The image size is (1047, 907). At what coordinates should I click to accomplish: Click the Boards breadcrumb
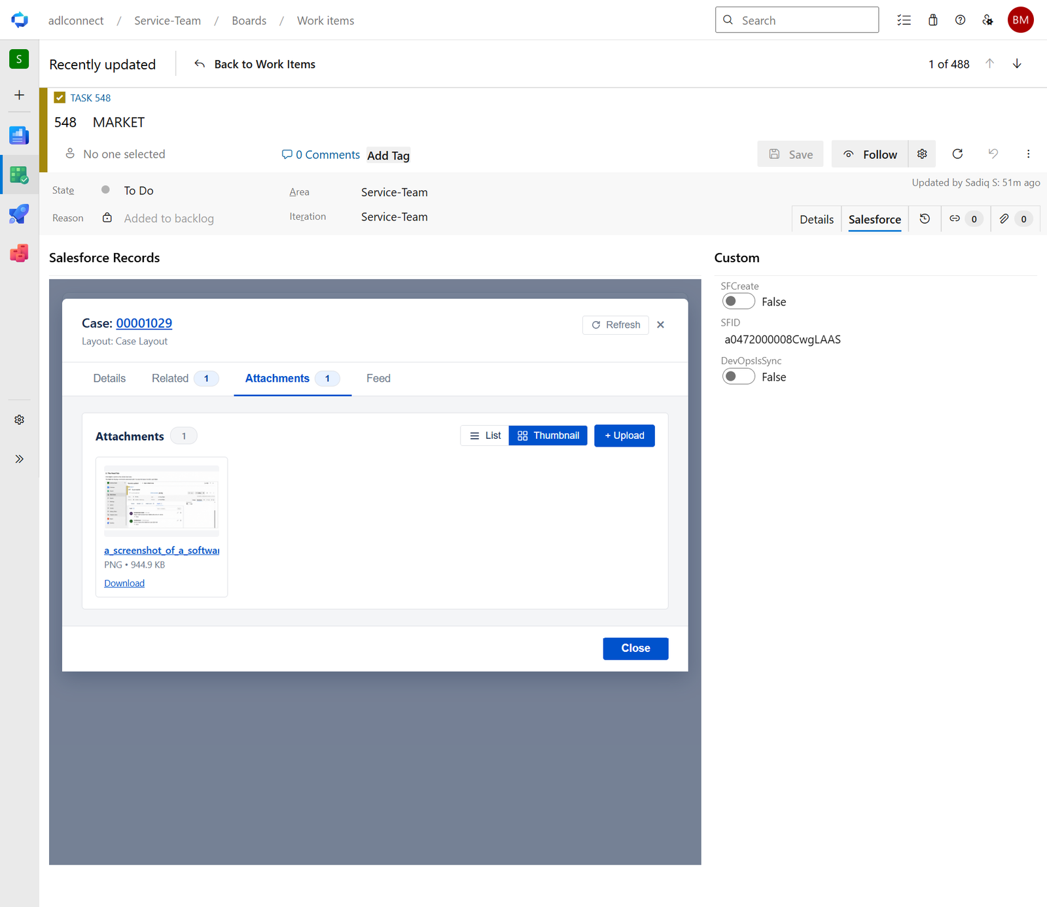click(x=249, y=20)
